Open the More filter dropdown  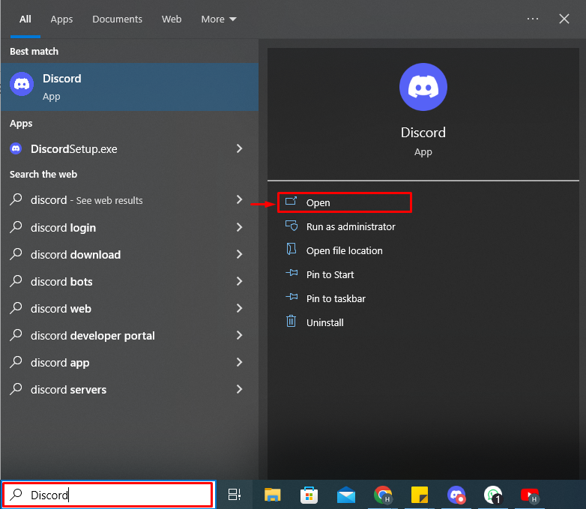[219, 19]
